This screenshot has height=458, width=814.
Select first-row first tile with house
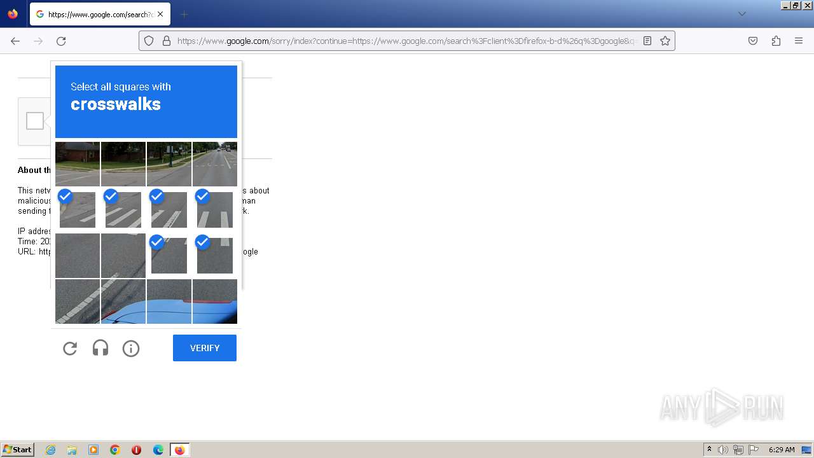(78, 164)
